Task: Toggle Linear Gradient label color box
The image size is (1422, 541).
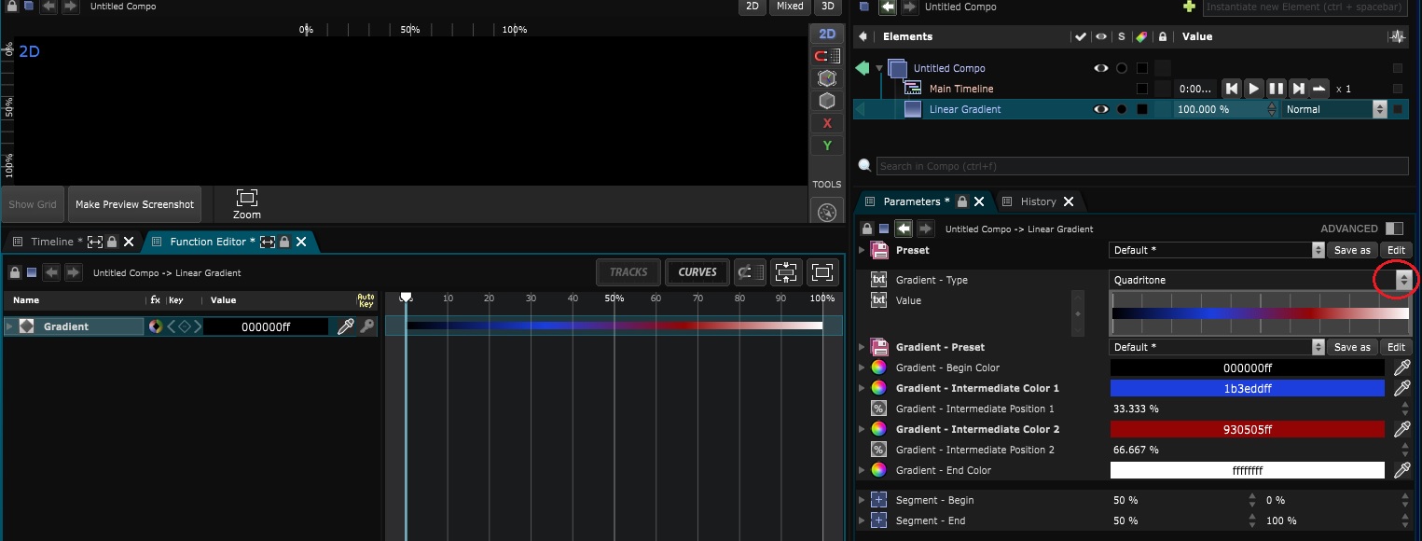Action: point(1141,109)
